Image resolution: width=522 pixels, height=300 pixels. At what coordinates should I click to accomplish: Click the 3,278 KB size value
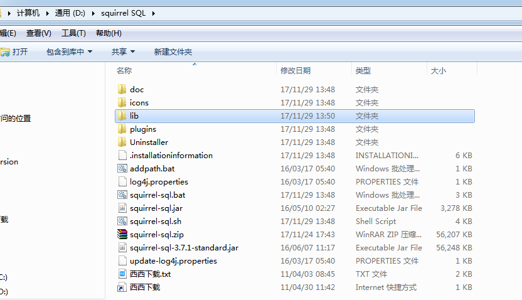tap(456, 208)
